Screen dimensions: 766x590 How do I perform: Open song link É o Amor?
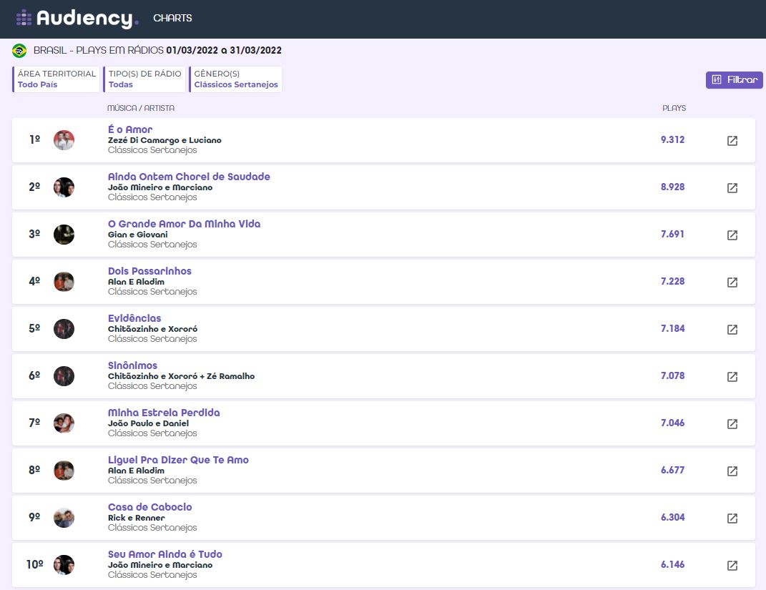point(130,129)
